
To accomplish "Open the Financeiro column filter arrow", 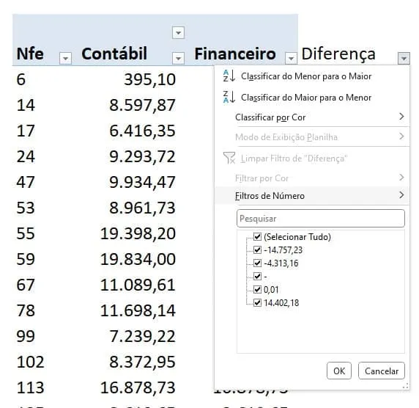I will pyautogui.click(x=291, y=58).
